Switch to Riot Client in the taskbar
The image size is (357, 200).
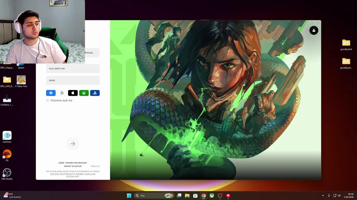228,196
